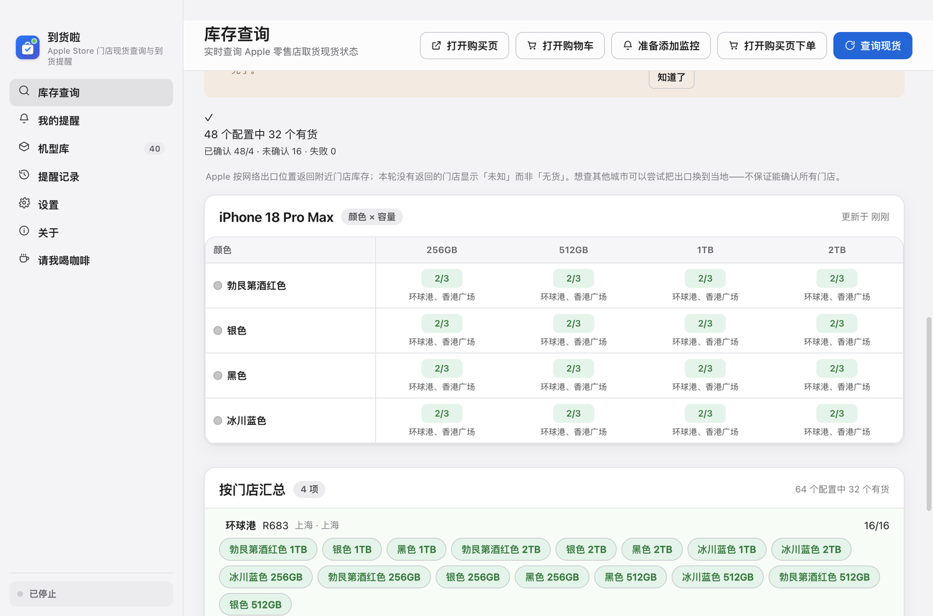Click the 准备添加监控 button
933x616 pixels.
pos(661,46)
